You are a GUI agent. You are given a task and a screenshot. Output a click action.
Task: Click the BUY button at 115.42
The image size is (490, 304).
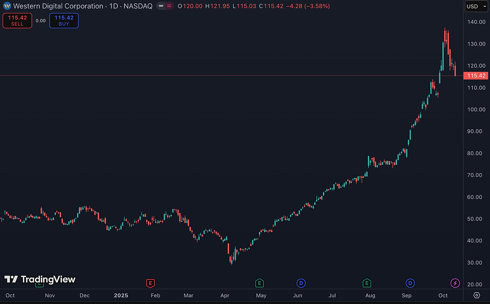click(x=64, y=20)
